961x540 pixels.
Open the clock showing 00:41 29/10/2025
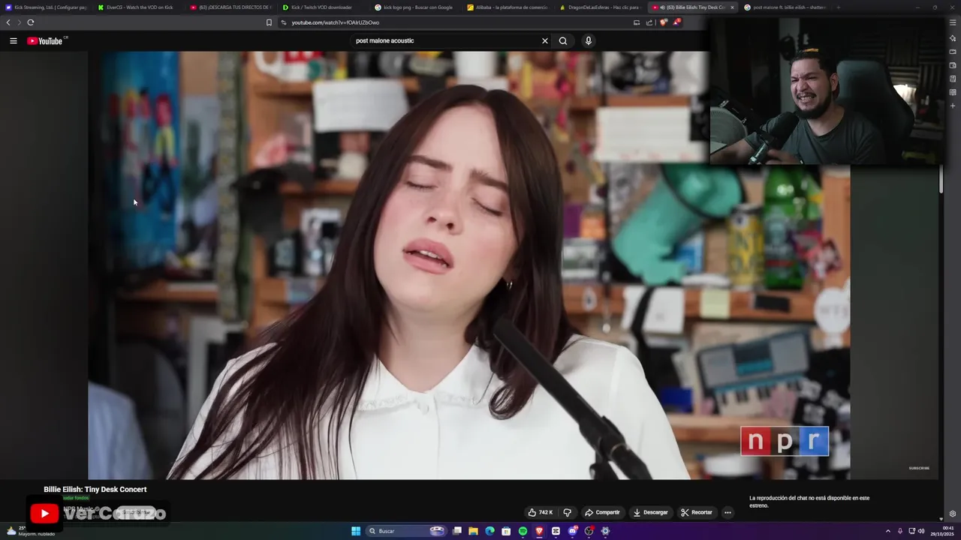click(x=941, y=531)
